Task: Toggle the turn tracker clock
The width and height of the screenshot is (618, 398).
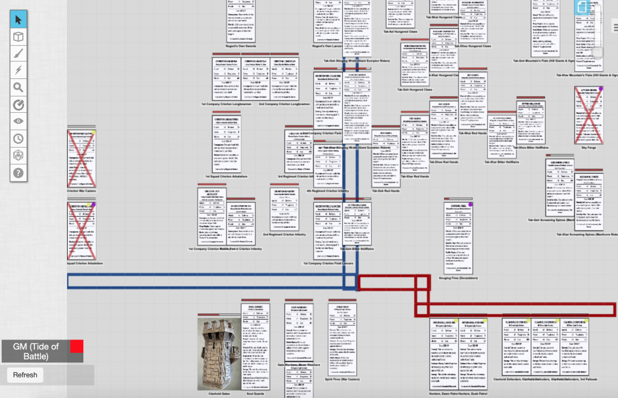Action: point(18,138)
